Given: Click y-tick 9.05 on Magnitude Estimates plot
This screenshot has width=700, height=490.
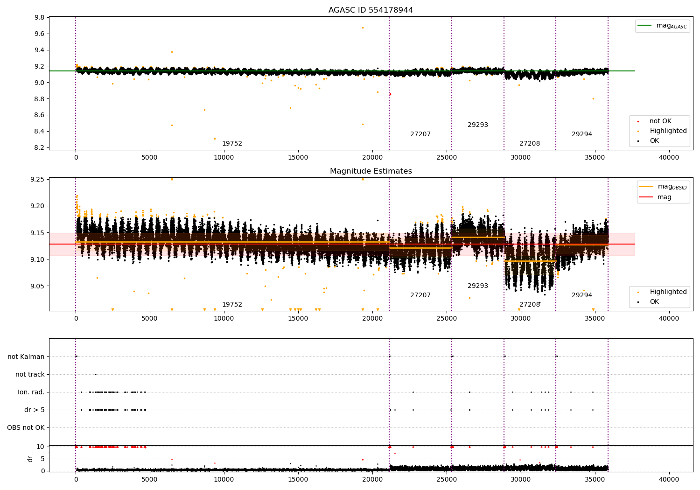Looking at the screenshot, I should click(38, 287).
